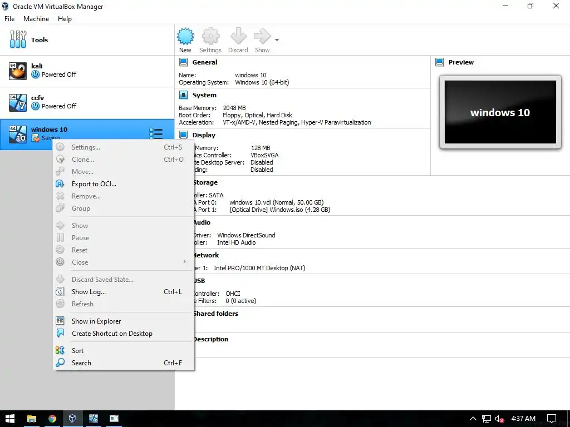
Task: Click the Search magnifier icon
Action: (x=60, y=363)
